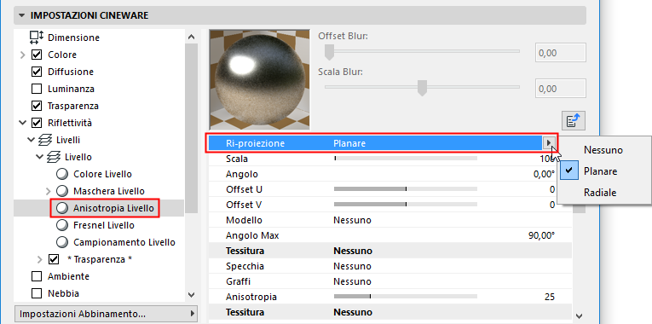Toggle the Colore checkbox

pos(37,55)
